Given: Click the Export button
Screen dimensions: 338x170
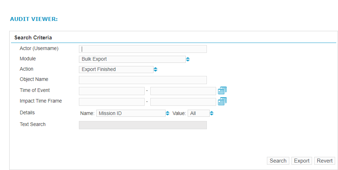Looking at the screenshot, I should (301, 161).
